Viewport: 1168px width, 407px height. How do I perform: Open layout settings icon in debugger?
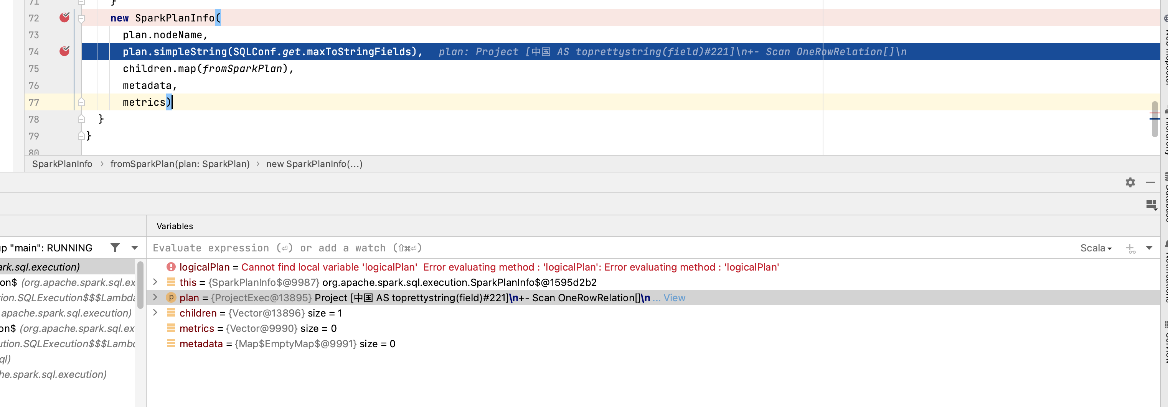(x=1151, y=205)
